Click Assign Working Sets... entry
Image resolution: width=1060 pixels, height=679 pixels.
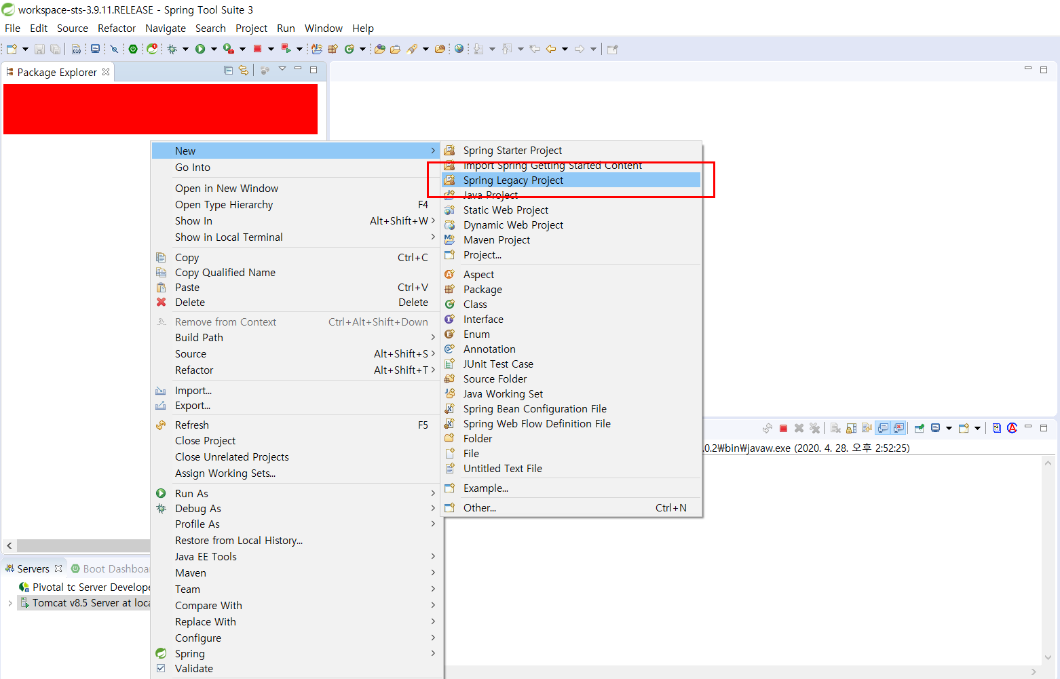point(297,473)
